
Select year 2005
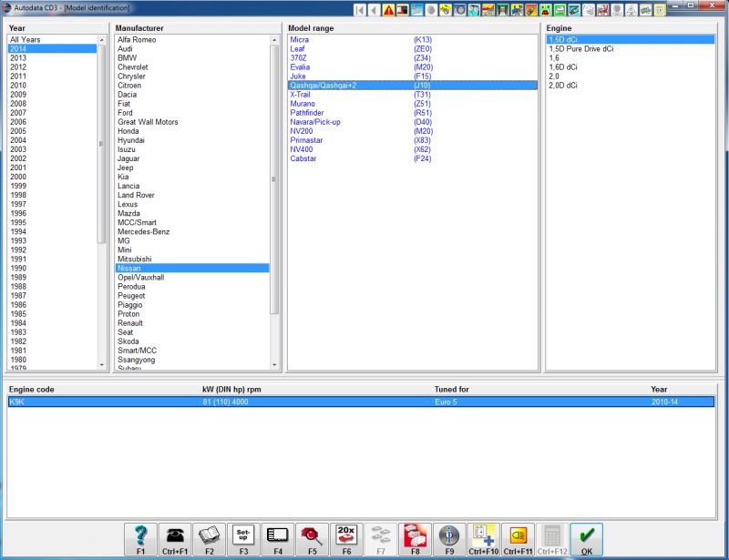pyautogui.click(x=52, y=131)
